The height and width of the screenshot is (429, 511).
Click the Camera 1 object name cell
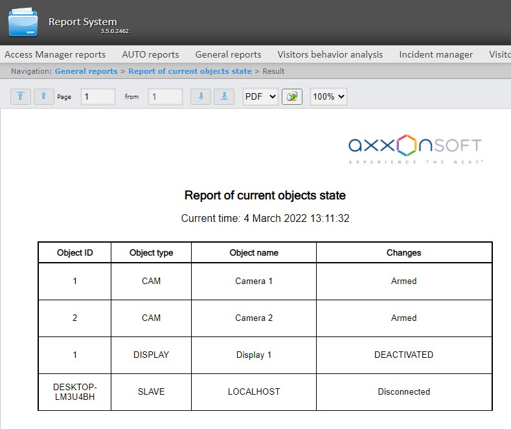(x=254, y=281)
